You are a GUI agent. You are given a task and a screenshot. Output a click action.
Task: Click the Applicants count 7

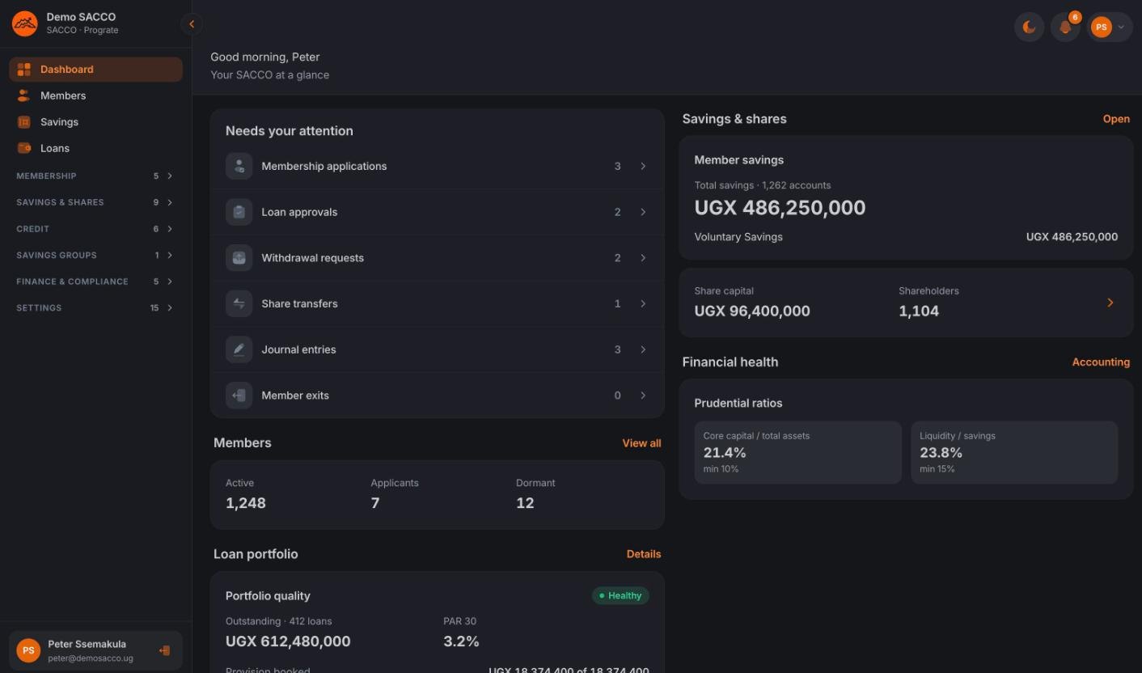point(375,503)
